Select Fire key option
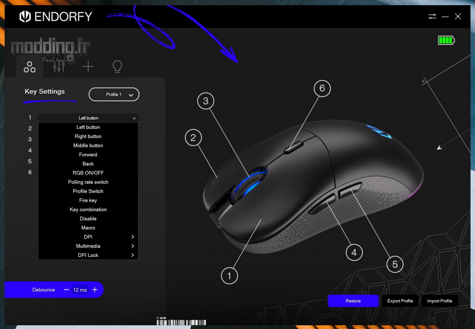The width and height of the screenshot is (475, 329). click(88, 200)
